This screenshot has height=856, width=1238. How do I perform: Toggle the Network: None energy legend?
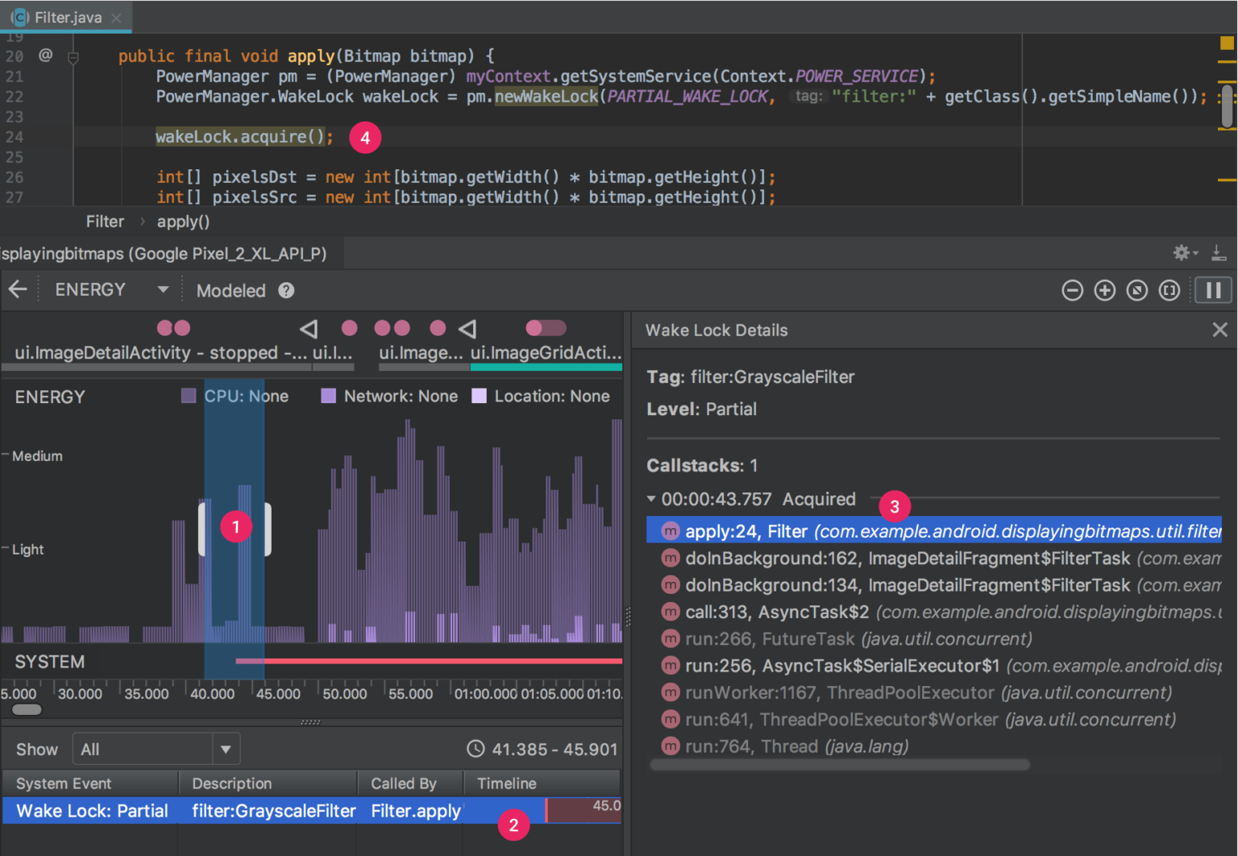(389, 396)
